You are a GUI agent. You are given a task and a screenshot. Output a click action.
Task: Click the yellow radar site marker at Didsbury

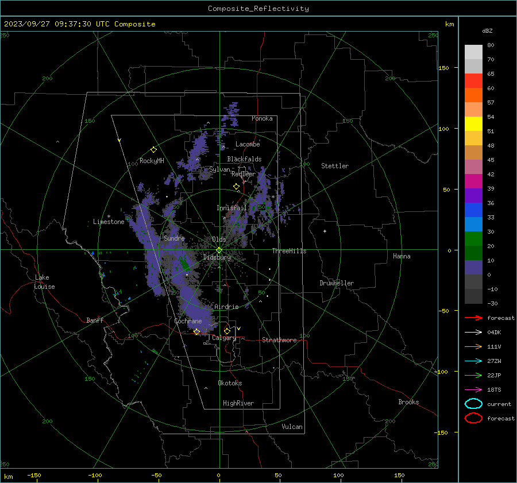point(219,250)
